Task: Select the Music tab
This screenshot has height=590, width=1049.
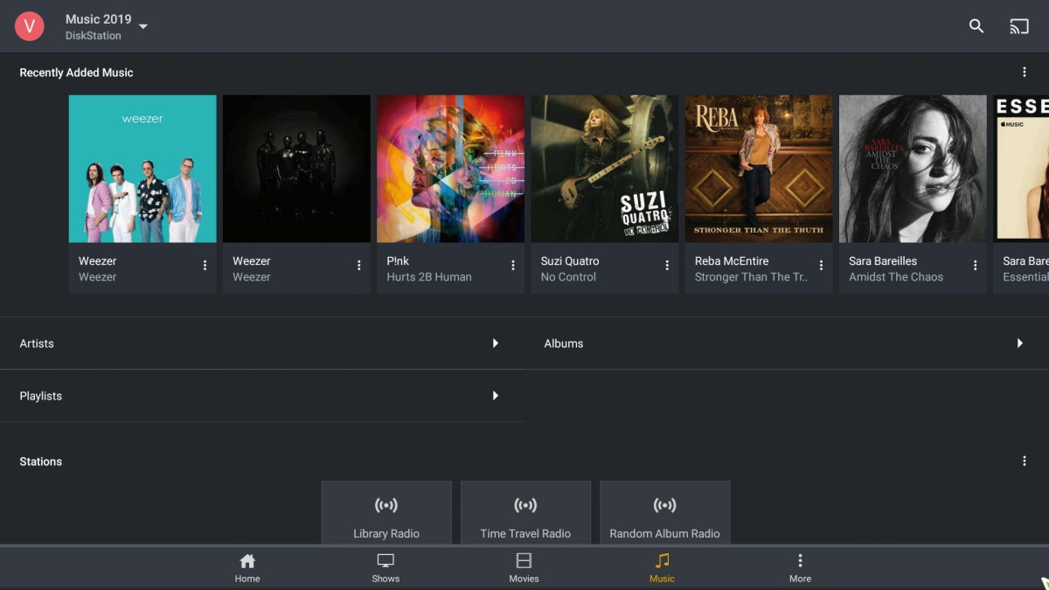Action: 662,567
